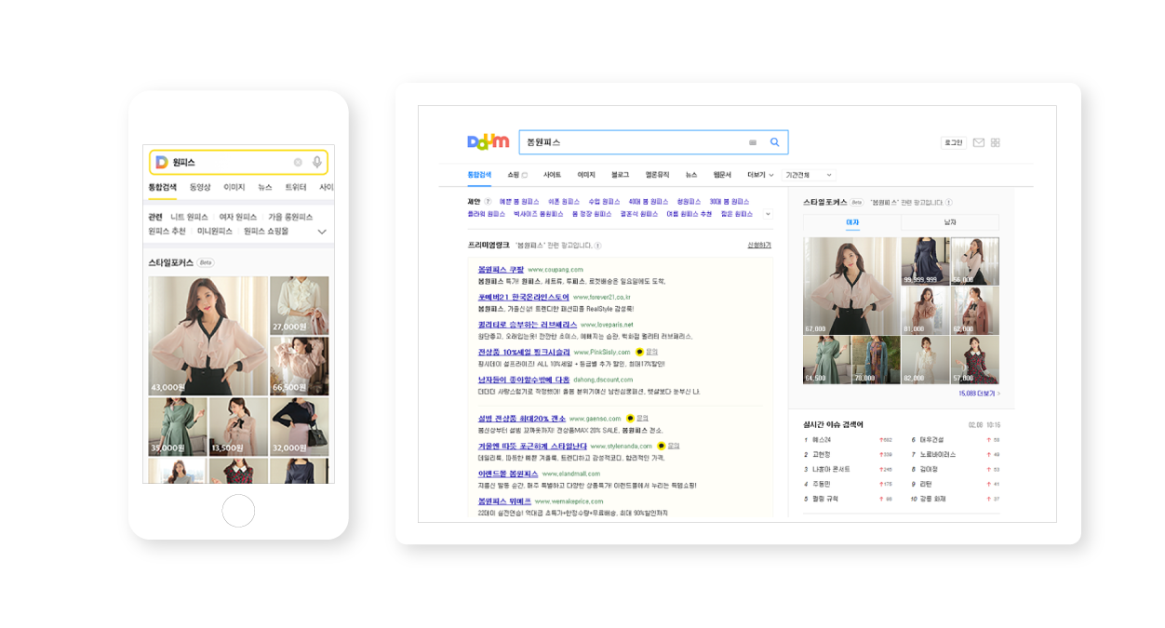Open the 더보기 dropdown menu
1165x628 pixels.
point(755,173)
